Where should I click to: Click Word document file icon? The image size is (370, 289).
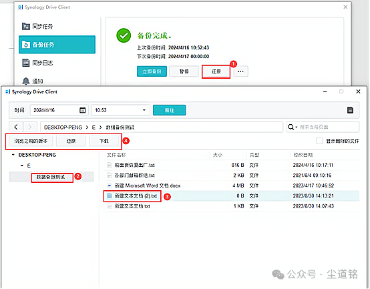pyautogui.click(x=109, y=186)
